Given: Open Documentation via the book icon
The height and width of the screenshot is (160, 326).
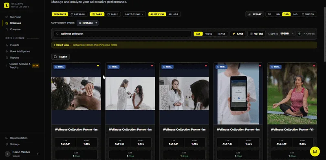Looking at the screenshot, I should click(x=7, y=138).
